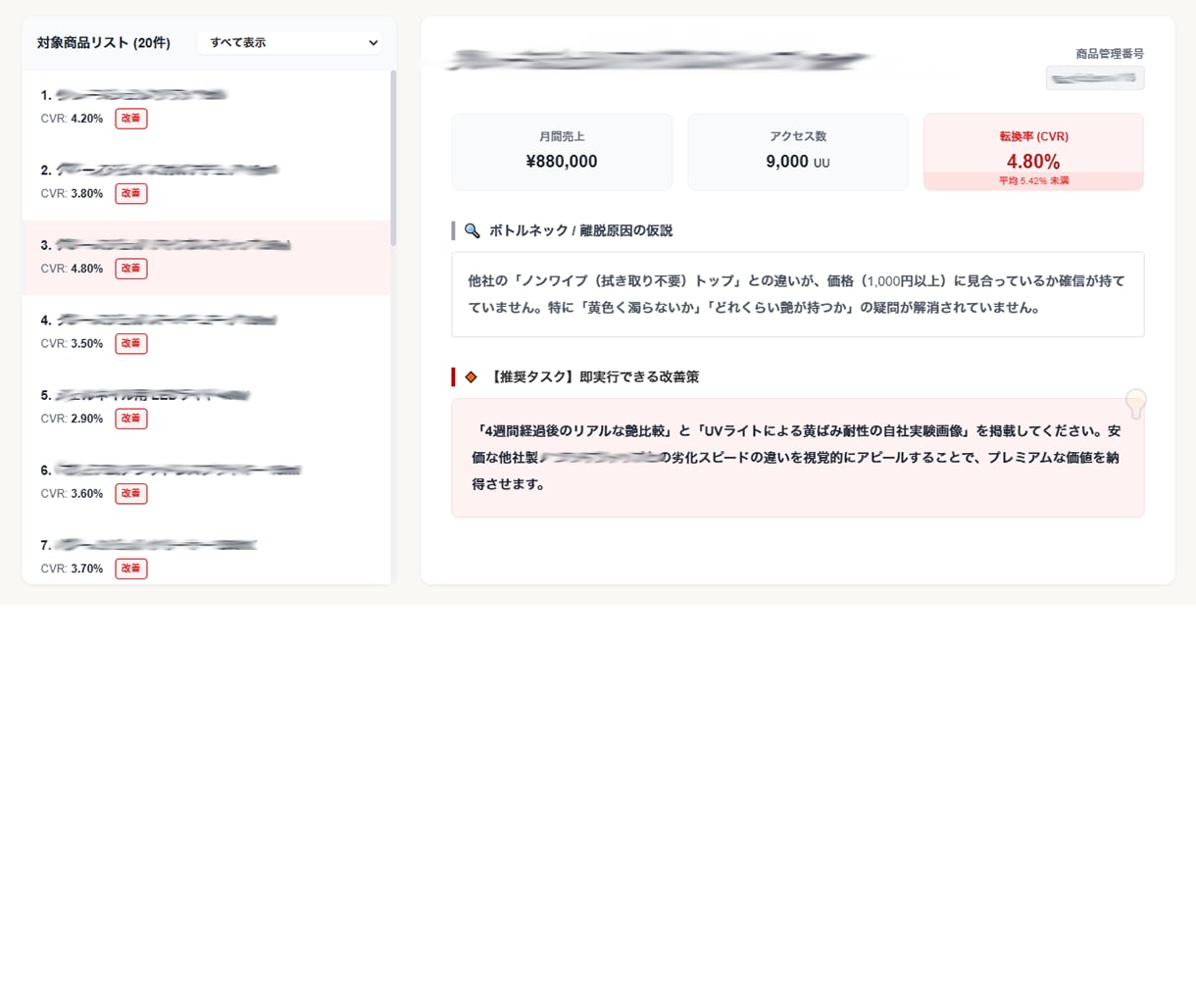Click the 改善 badge next to CVR 3.60%
This screenshot has height=994, width=1196.
click(x=131, y=493)
